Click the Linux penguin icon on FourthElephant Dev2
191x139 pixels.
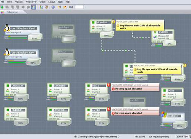pos(7,28)
